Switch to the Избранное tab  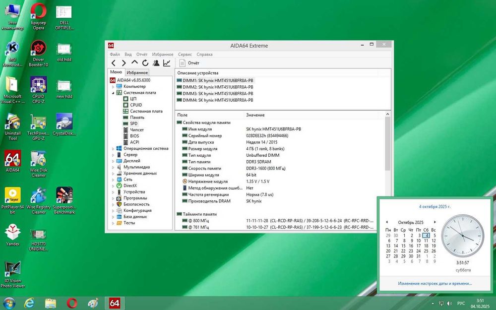[x=137, y=72]
